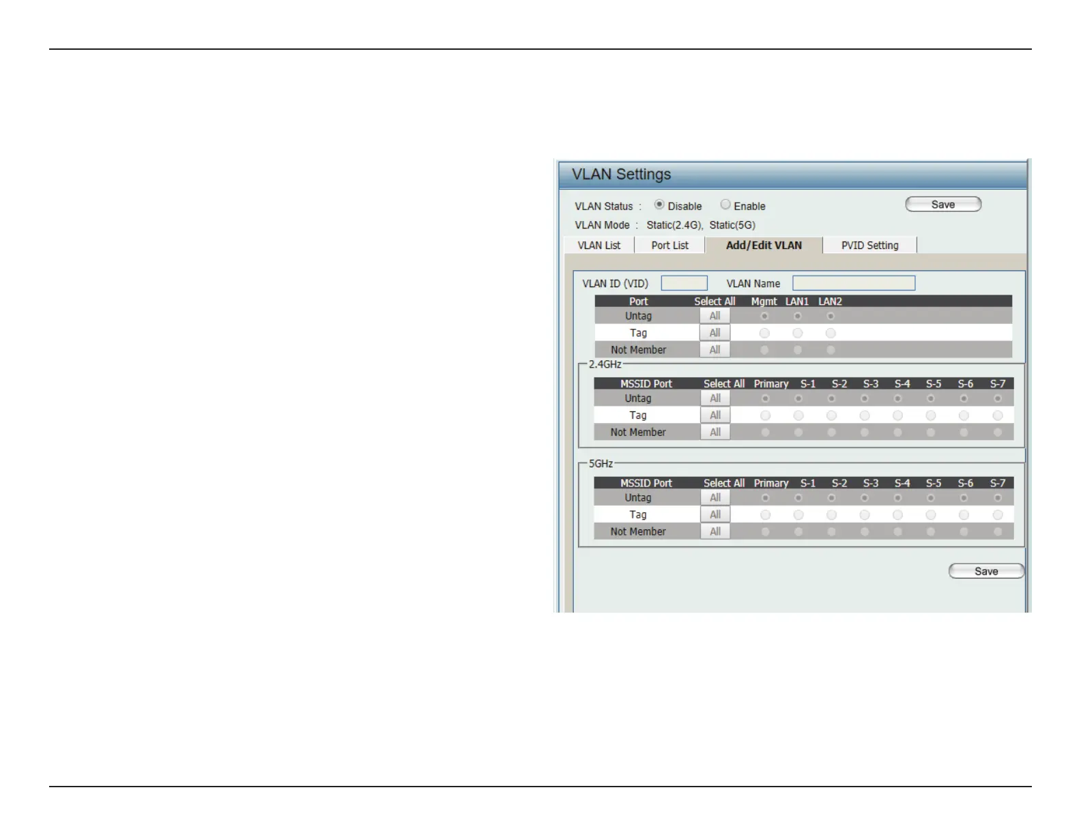Click the 'VLAN Settings' header title
This screenshot has height=835, width=1081.
[621, 174]
